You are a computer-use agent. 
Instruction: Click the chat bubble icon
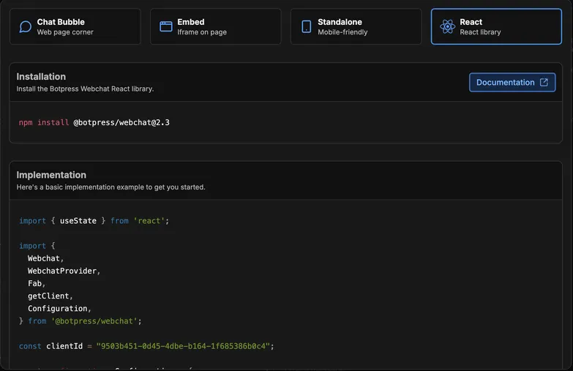(x=25, y=26)
